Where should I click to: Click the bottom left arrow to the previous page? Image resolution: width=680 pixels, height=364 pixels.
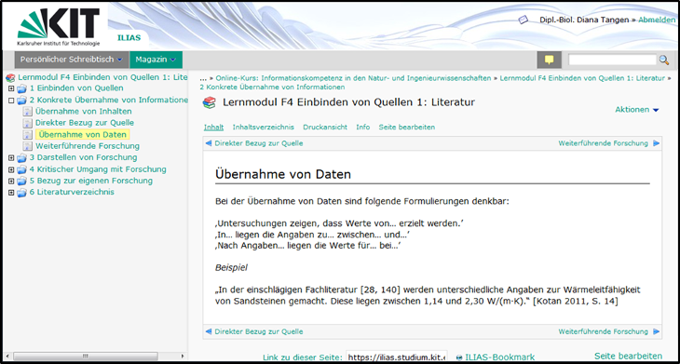[x=209, y=331]
